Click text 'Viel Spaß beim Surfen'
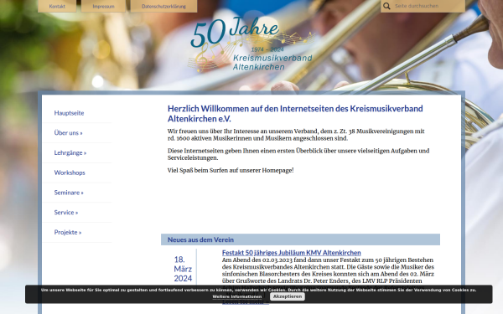This screenshot has height=314, width=503. pos(231,170)
